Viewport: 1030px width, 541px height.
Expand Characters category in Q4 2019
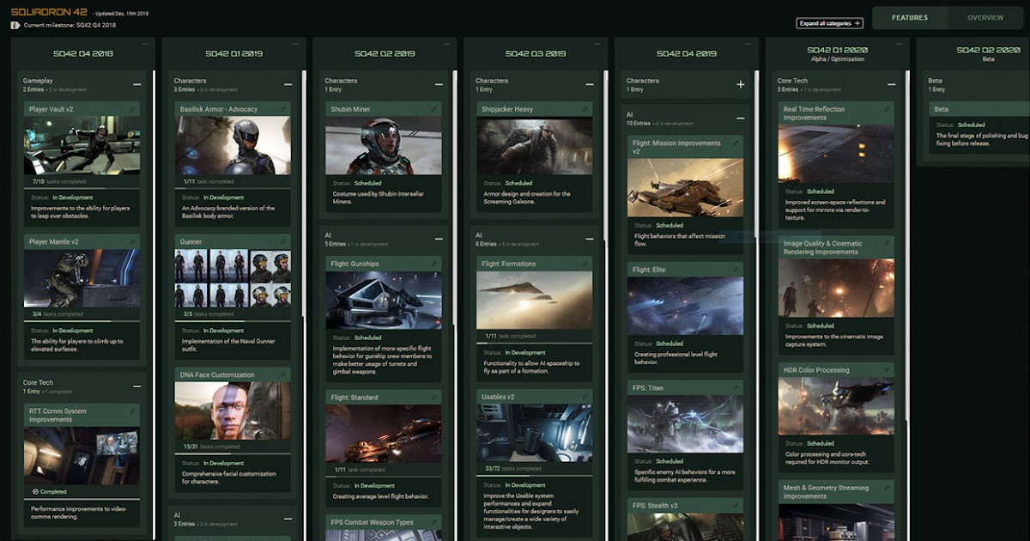coord(741,84)
